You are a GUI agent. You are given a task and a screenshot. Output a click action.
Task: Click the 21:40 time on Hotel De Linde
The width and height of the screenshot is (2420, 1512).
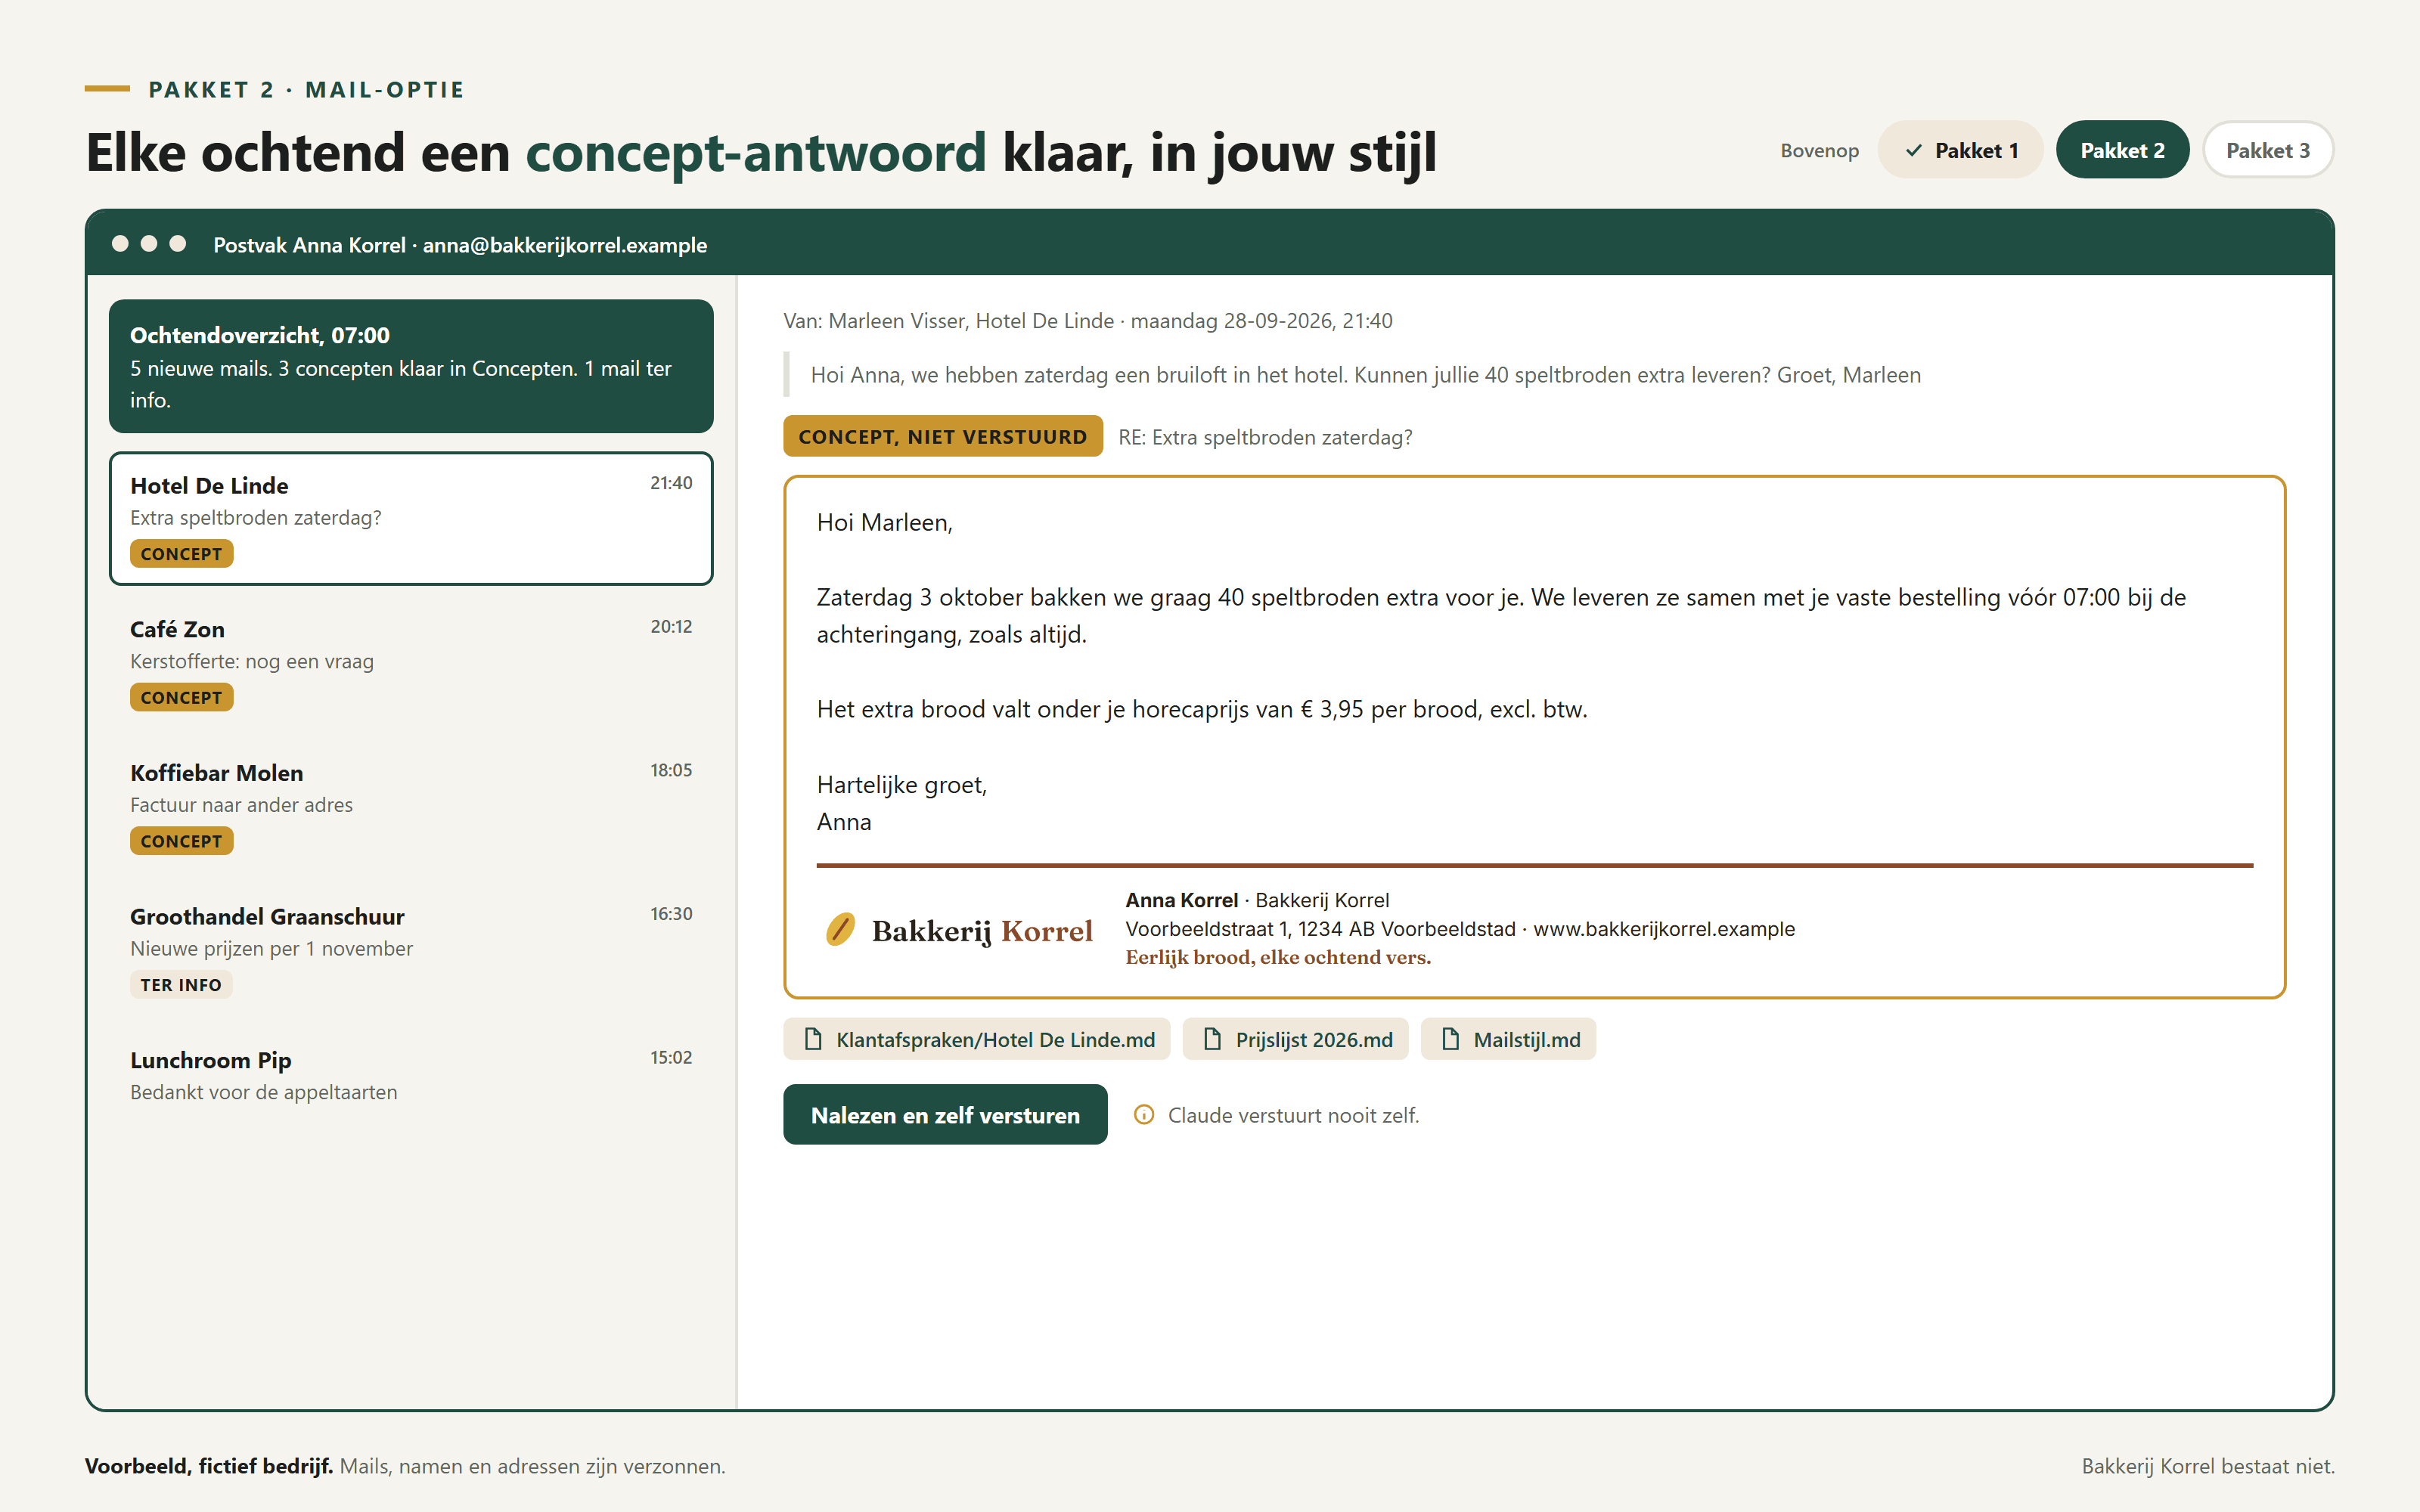671,483
